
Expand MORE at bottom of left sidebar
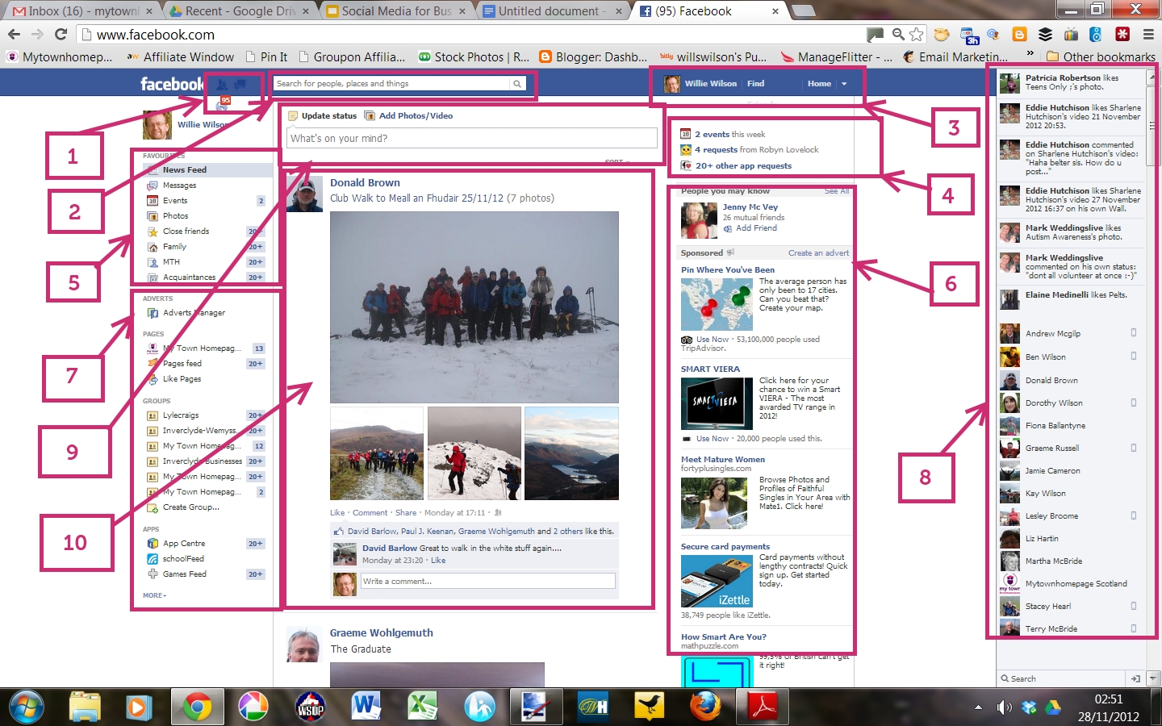coord(154,595)
